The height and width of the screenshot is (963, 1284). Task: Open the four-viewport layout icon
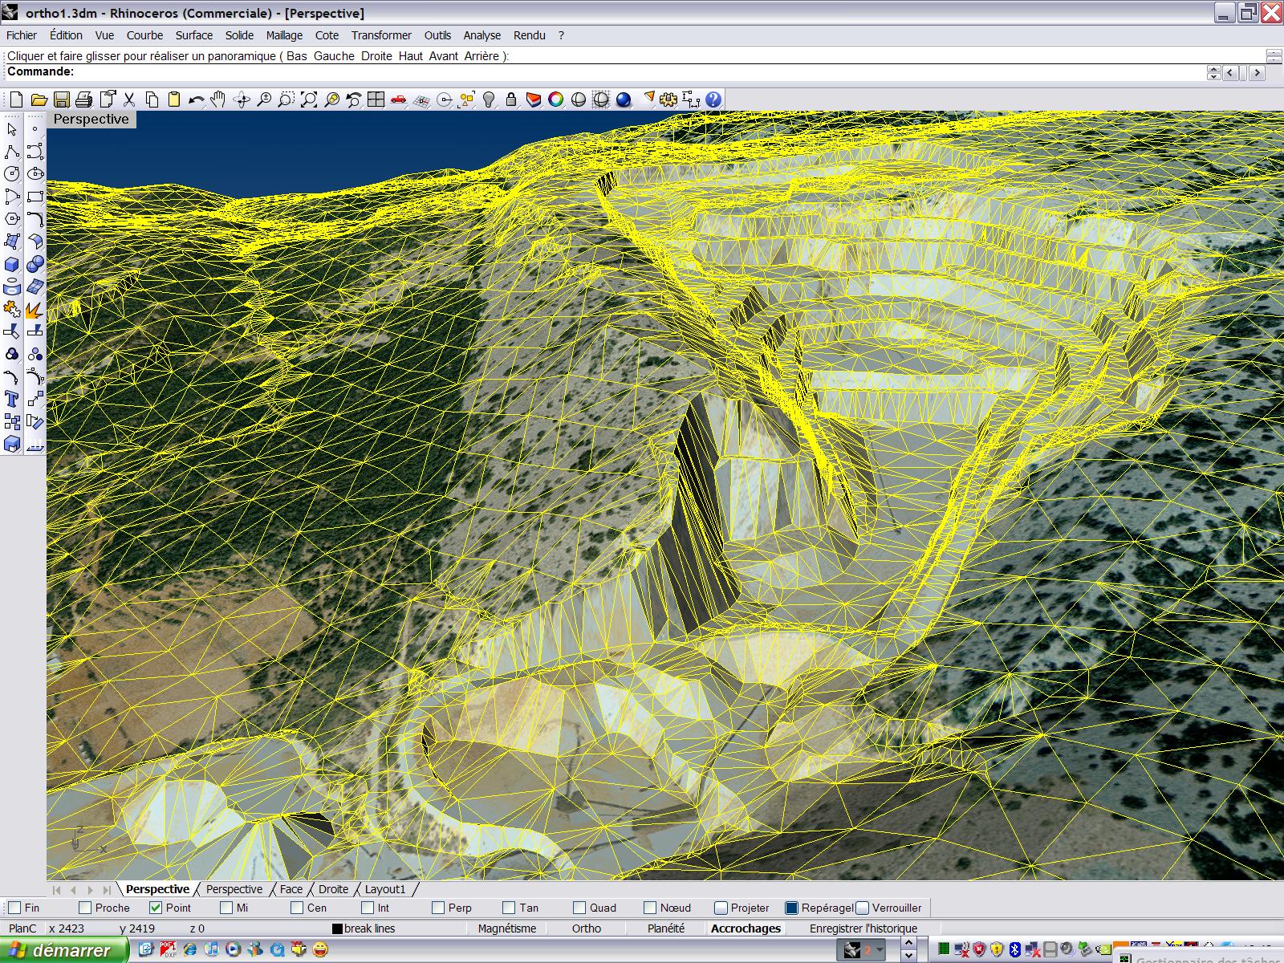tap(376, 100)
